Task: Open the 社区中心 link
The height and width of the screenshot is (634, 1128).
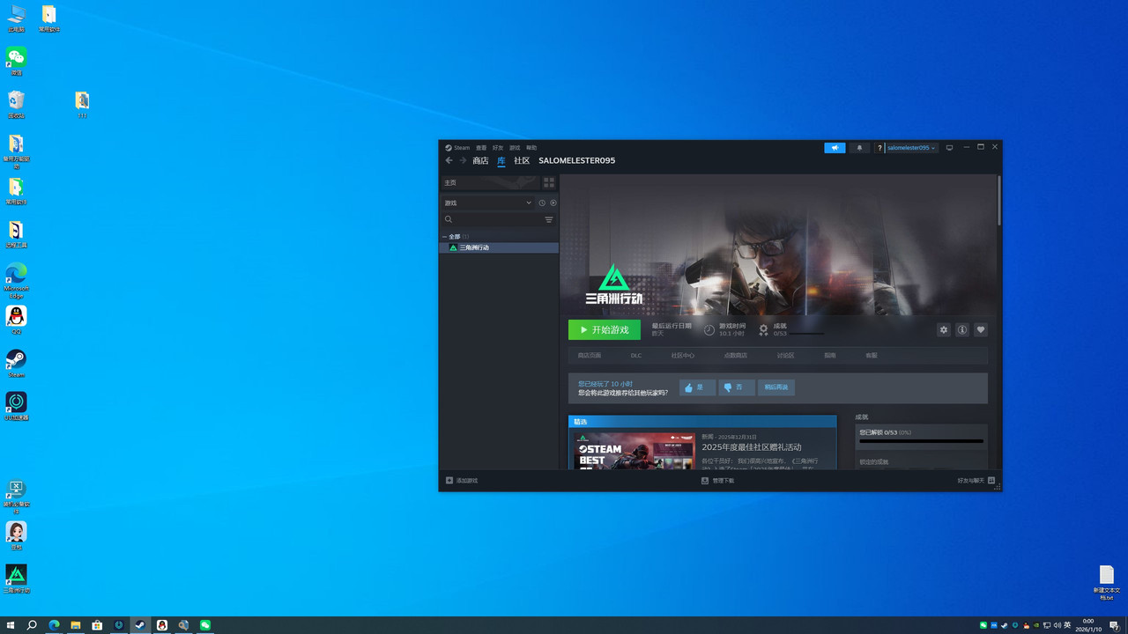Action: pyautogui.click(x=683, y=356)
